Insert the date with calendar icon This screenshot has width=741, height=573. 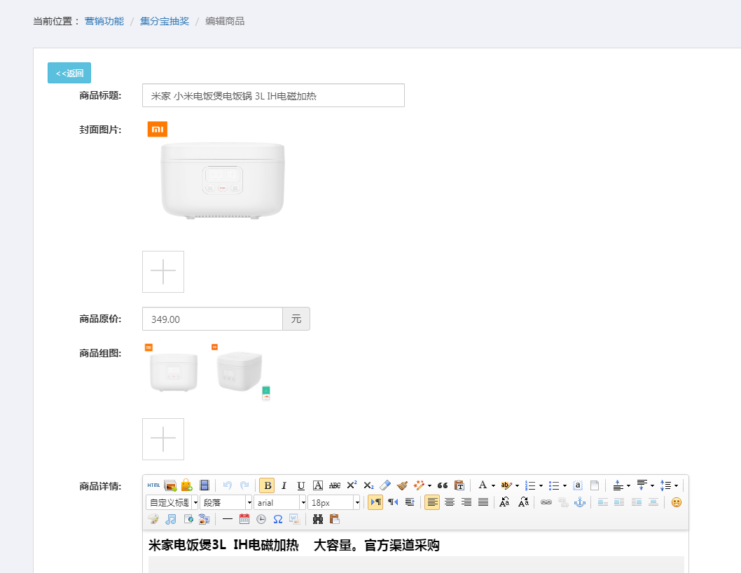click(x=244, y=519)
